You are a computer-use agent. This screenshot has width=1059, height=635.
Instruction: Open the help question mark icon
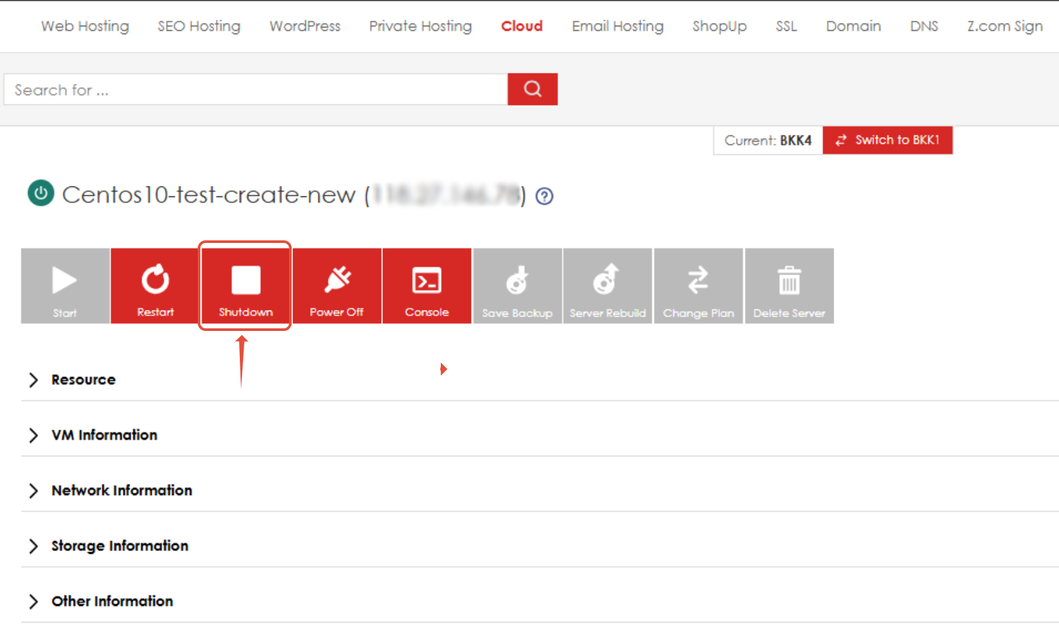point(545,196)
